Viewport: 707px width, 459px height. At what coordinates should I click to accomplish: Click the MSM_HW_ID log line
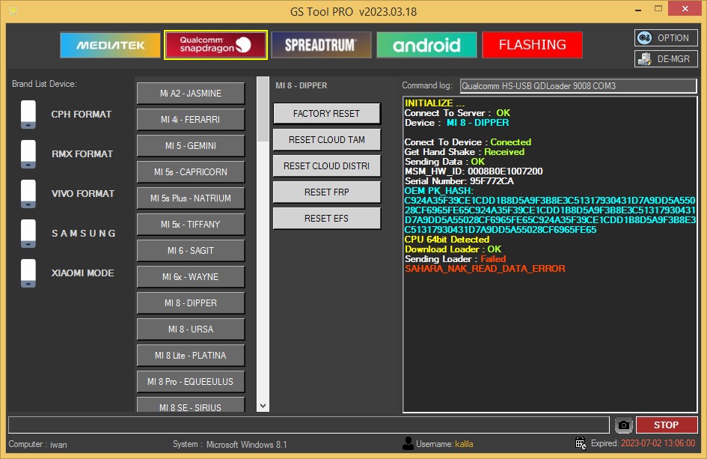pyautogui.click(x=474, y=171)
